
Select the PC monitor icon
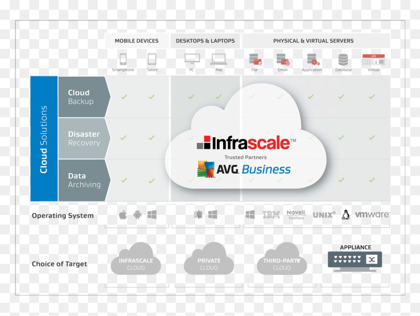192,59
